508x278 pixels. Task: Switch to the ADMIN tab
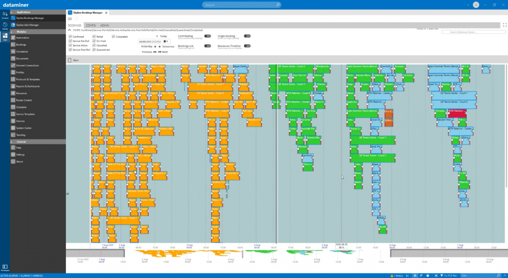(105, 24)
